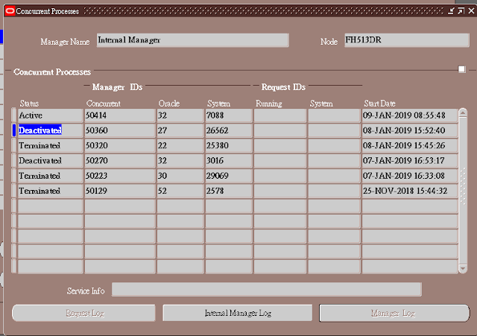The image size is (477, 336).
Task: Click system ID 25380
Action: tap(229, 146)
